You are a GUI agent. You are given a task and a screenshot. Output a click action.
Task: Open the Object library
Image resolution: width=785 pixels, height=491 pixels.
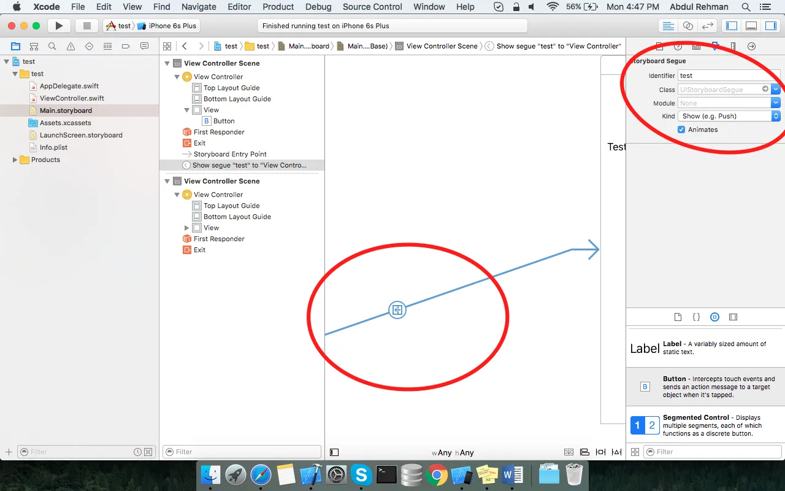pyautogui.click(x=714, y=317)
